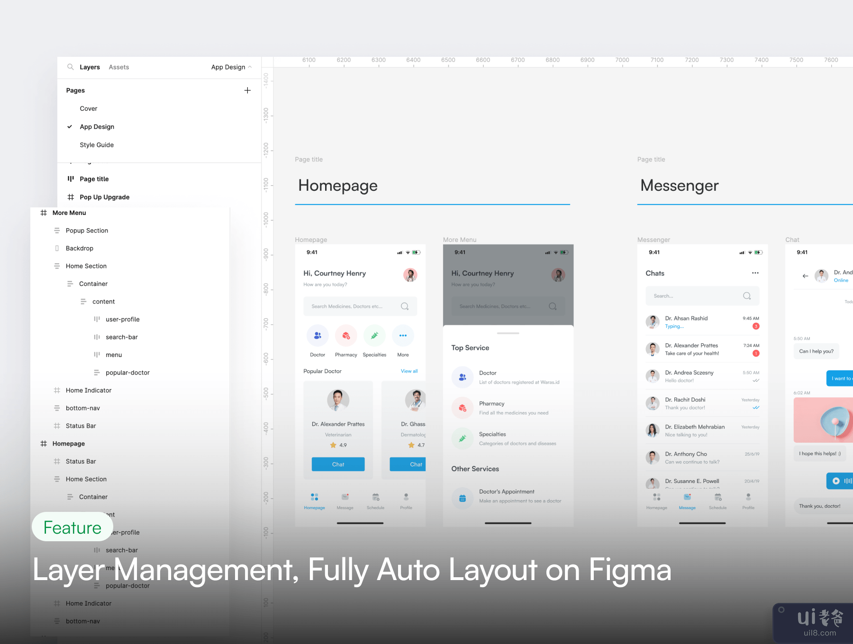Click Chat button under Dr. Alexander Prattes
This screenshot has width=853, height=644.
tap(338, 465)
